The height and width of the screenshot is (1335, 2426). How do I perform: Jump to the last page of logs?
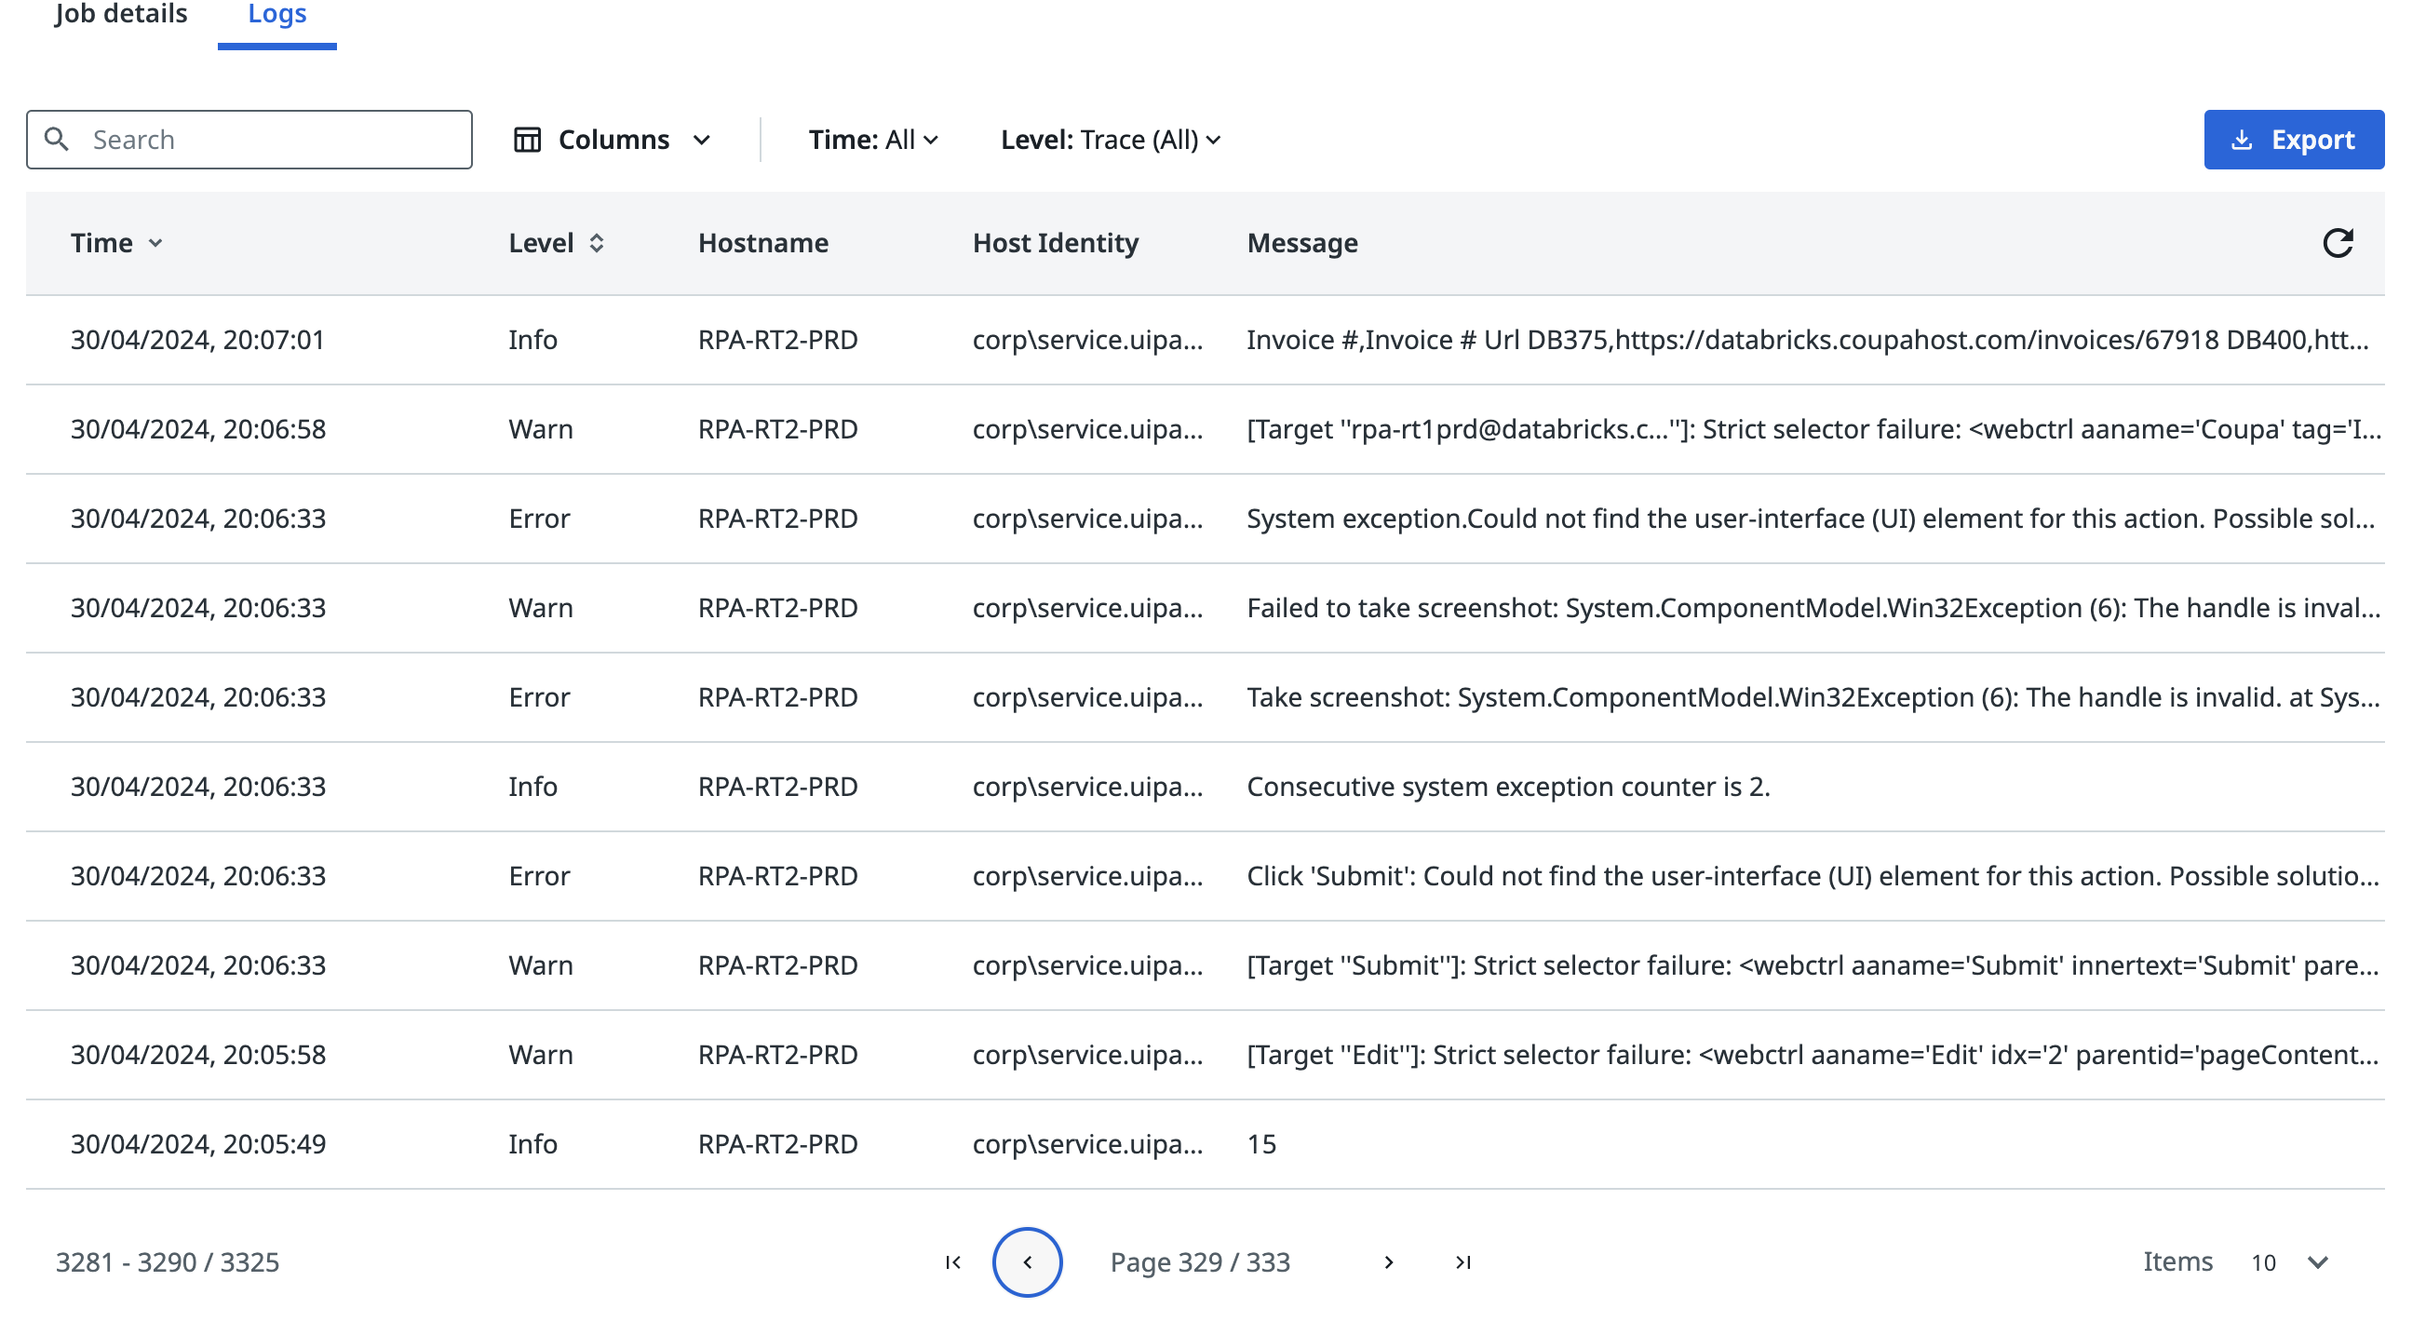click(1463, 1261)
